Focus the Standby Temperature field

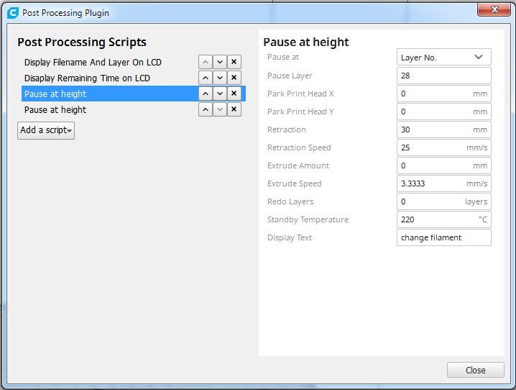tap(431, 219)
